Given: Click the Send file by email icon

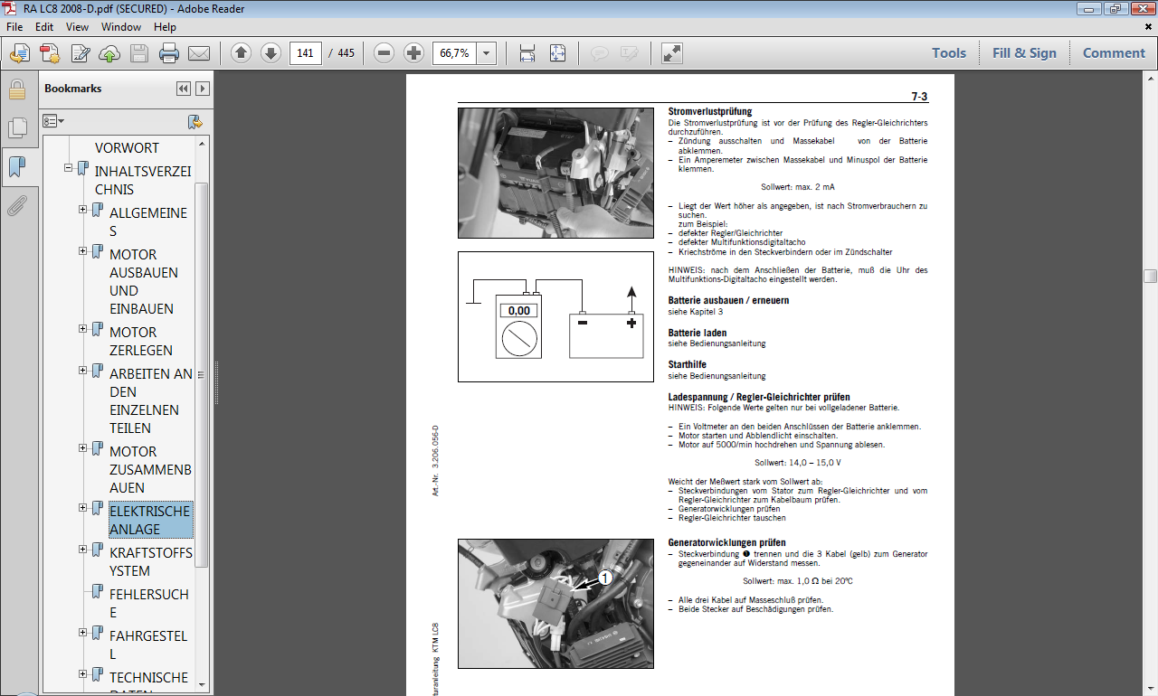Looking at the screenshot, I should (199, 53).
